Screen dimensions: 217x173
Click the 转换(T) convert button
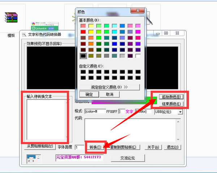95,147
